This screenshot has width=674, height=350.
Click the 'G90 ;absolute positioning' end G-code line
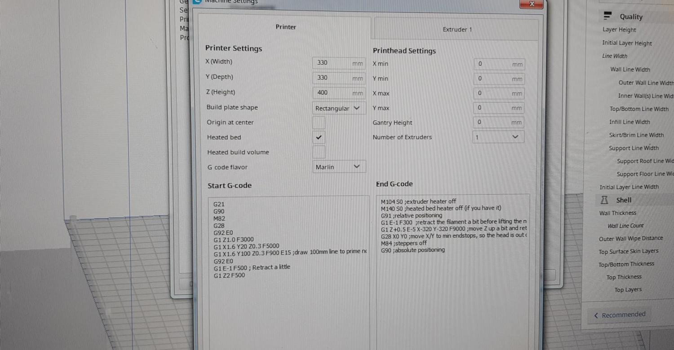pos(412,250)
